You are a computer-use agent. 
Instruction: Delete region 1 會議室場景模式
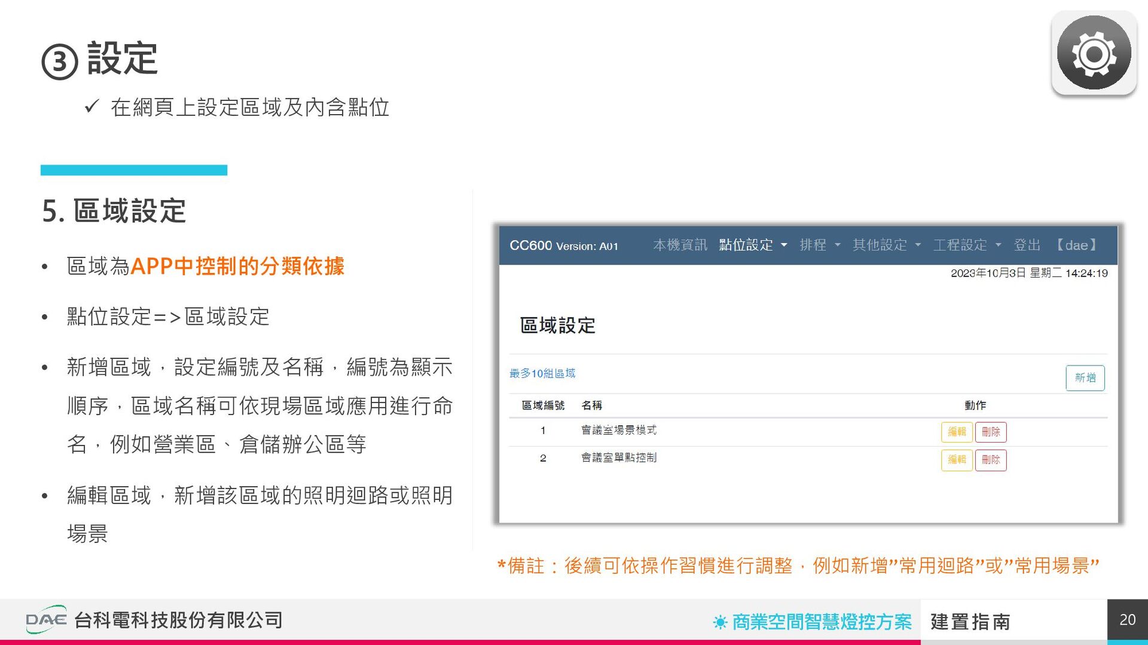click(991, 432)
